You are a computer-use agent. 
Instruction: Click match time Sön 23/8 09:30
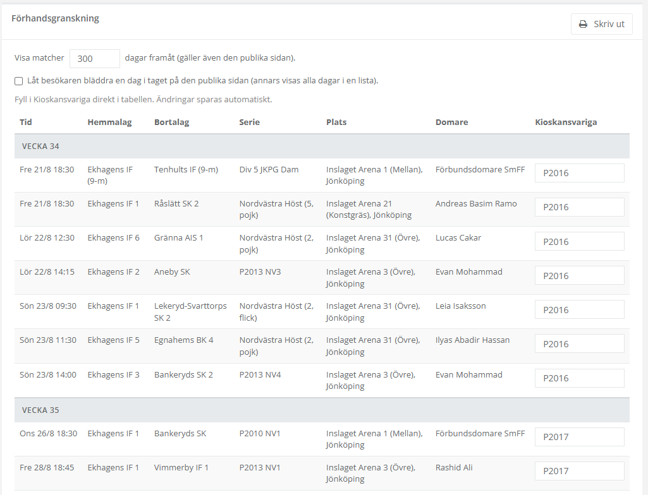pyautogui.click(x=48, y=306)
